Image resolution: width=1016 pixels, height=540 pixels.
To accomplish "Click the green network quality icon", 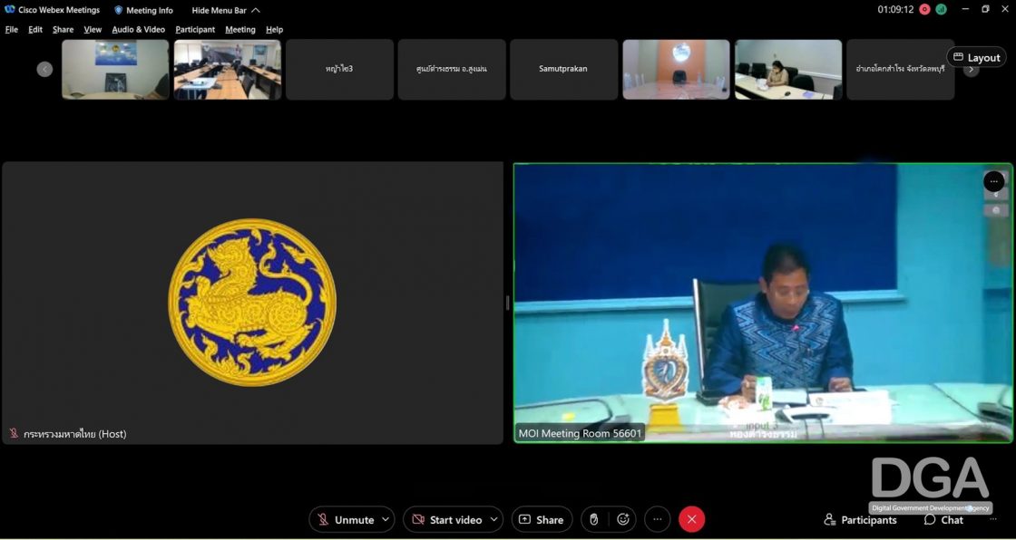I will pos(940,10).
